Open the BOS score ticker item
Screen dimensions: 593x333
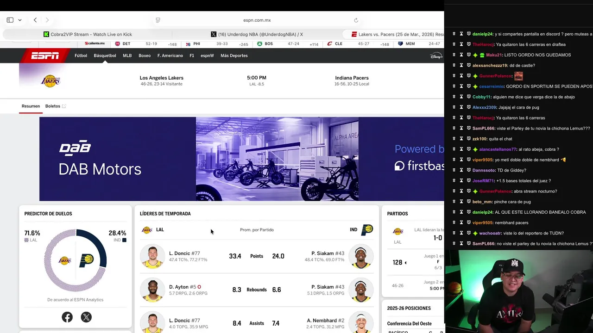pyautogui.click(x=288, y=44)
